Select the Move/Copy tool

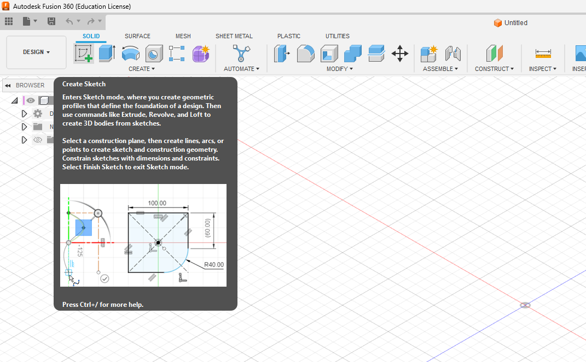coord(400,54)
